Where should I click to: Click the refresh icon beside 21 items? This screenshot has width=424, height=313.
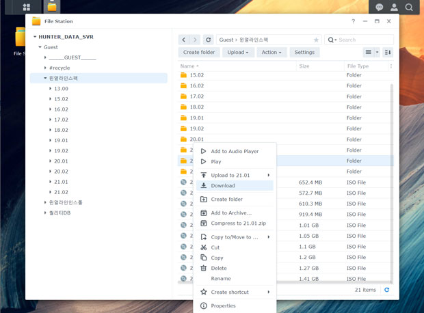click(386, 290)
